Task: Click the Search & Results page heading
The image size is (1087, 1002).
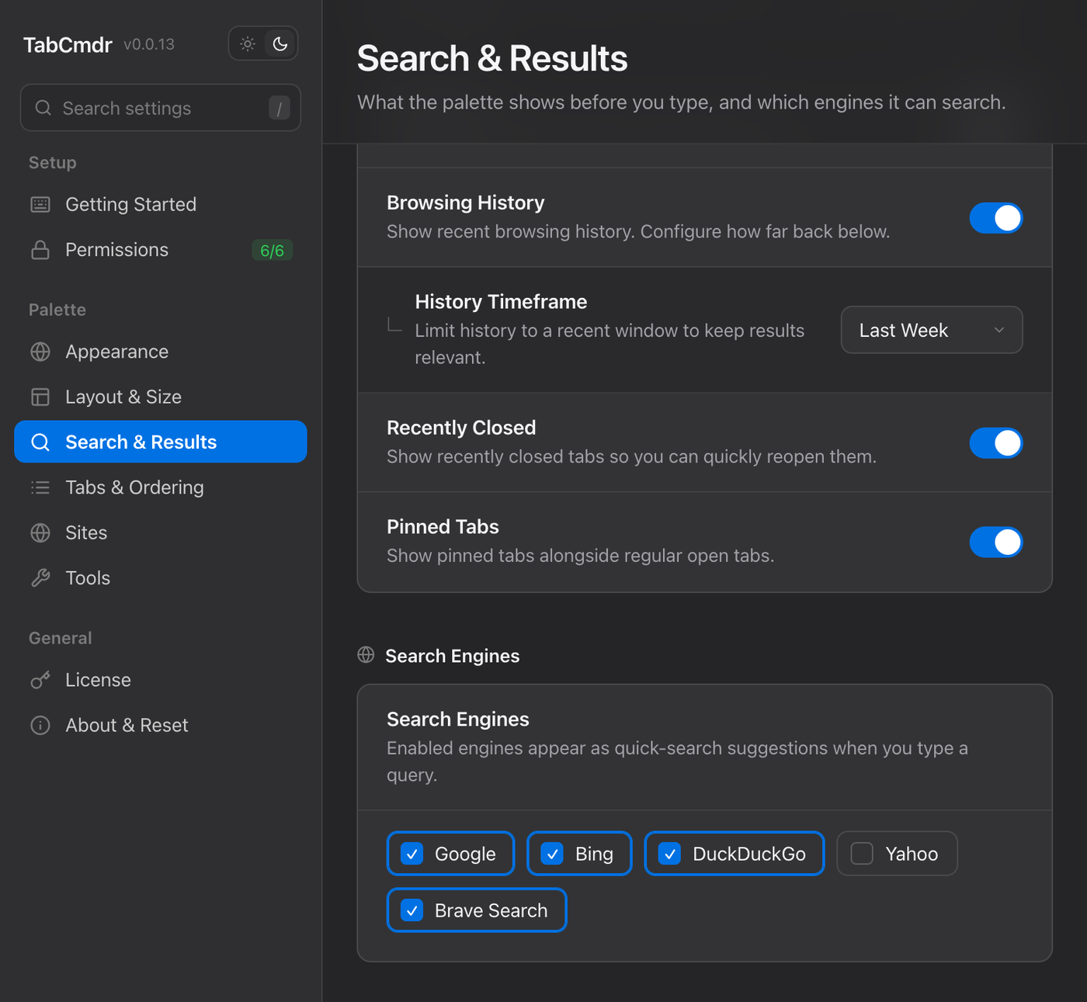Action: pyautogui.click(x=492, y=58)
